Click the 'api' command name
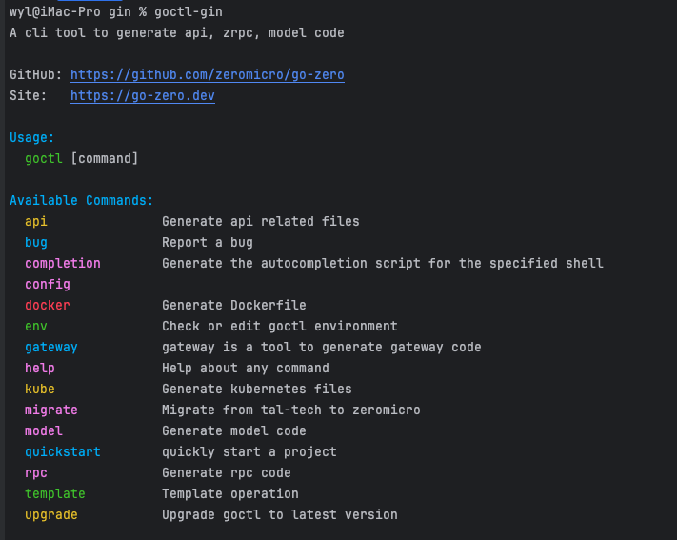This screenshot has height=540, width=677. 36,221
